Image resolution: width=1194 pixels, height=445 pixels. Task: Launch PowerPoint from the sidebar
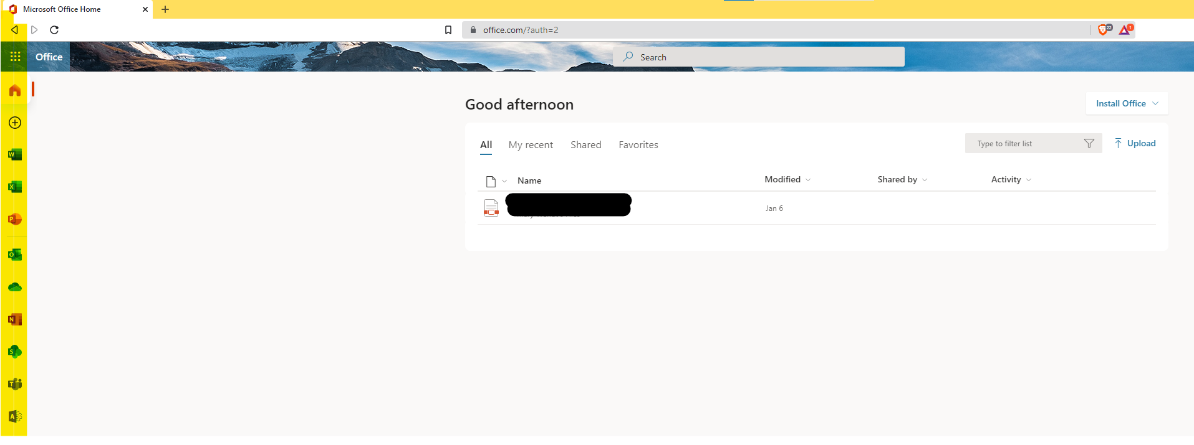pyautogui.click(x=15, y=219)
